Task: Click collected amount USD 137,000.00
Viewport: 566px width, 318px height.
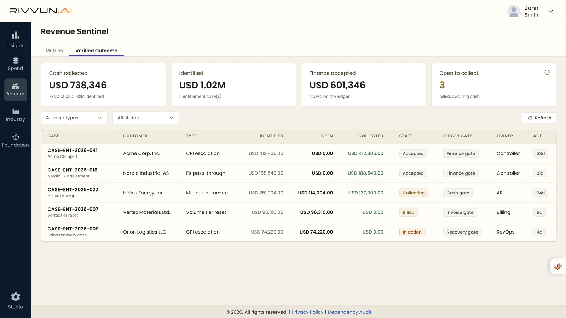Action: click(x=366, y=193)
